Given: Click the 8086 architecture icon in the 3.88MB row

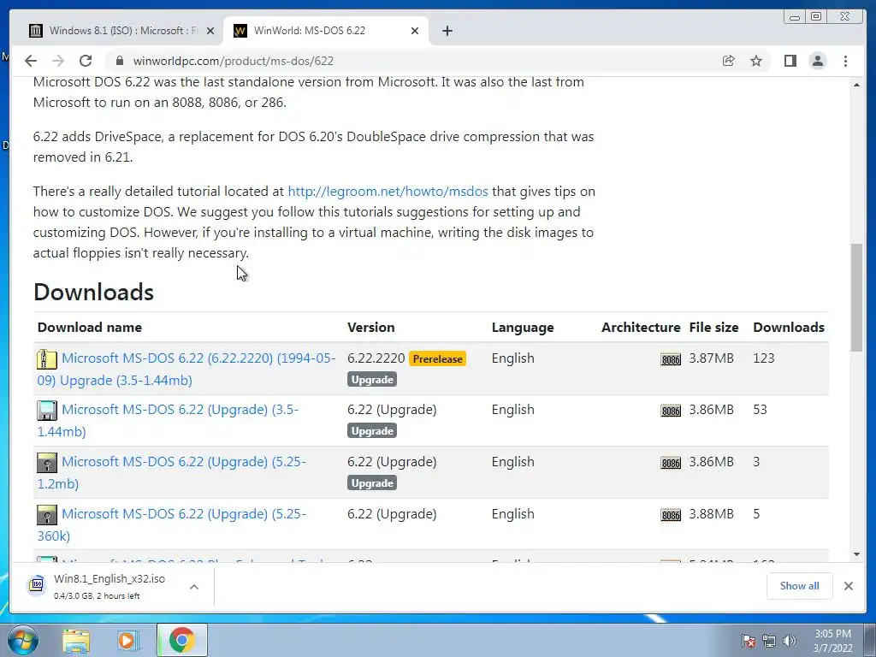Looking at the screenshot, I should (x=671, y=514).
